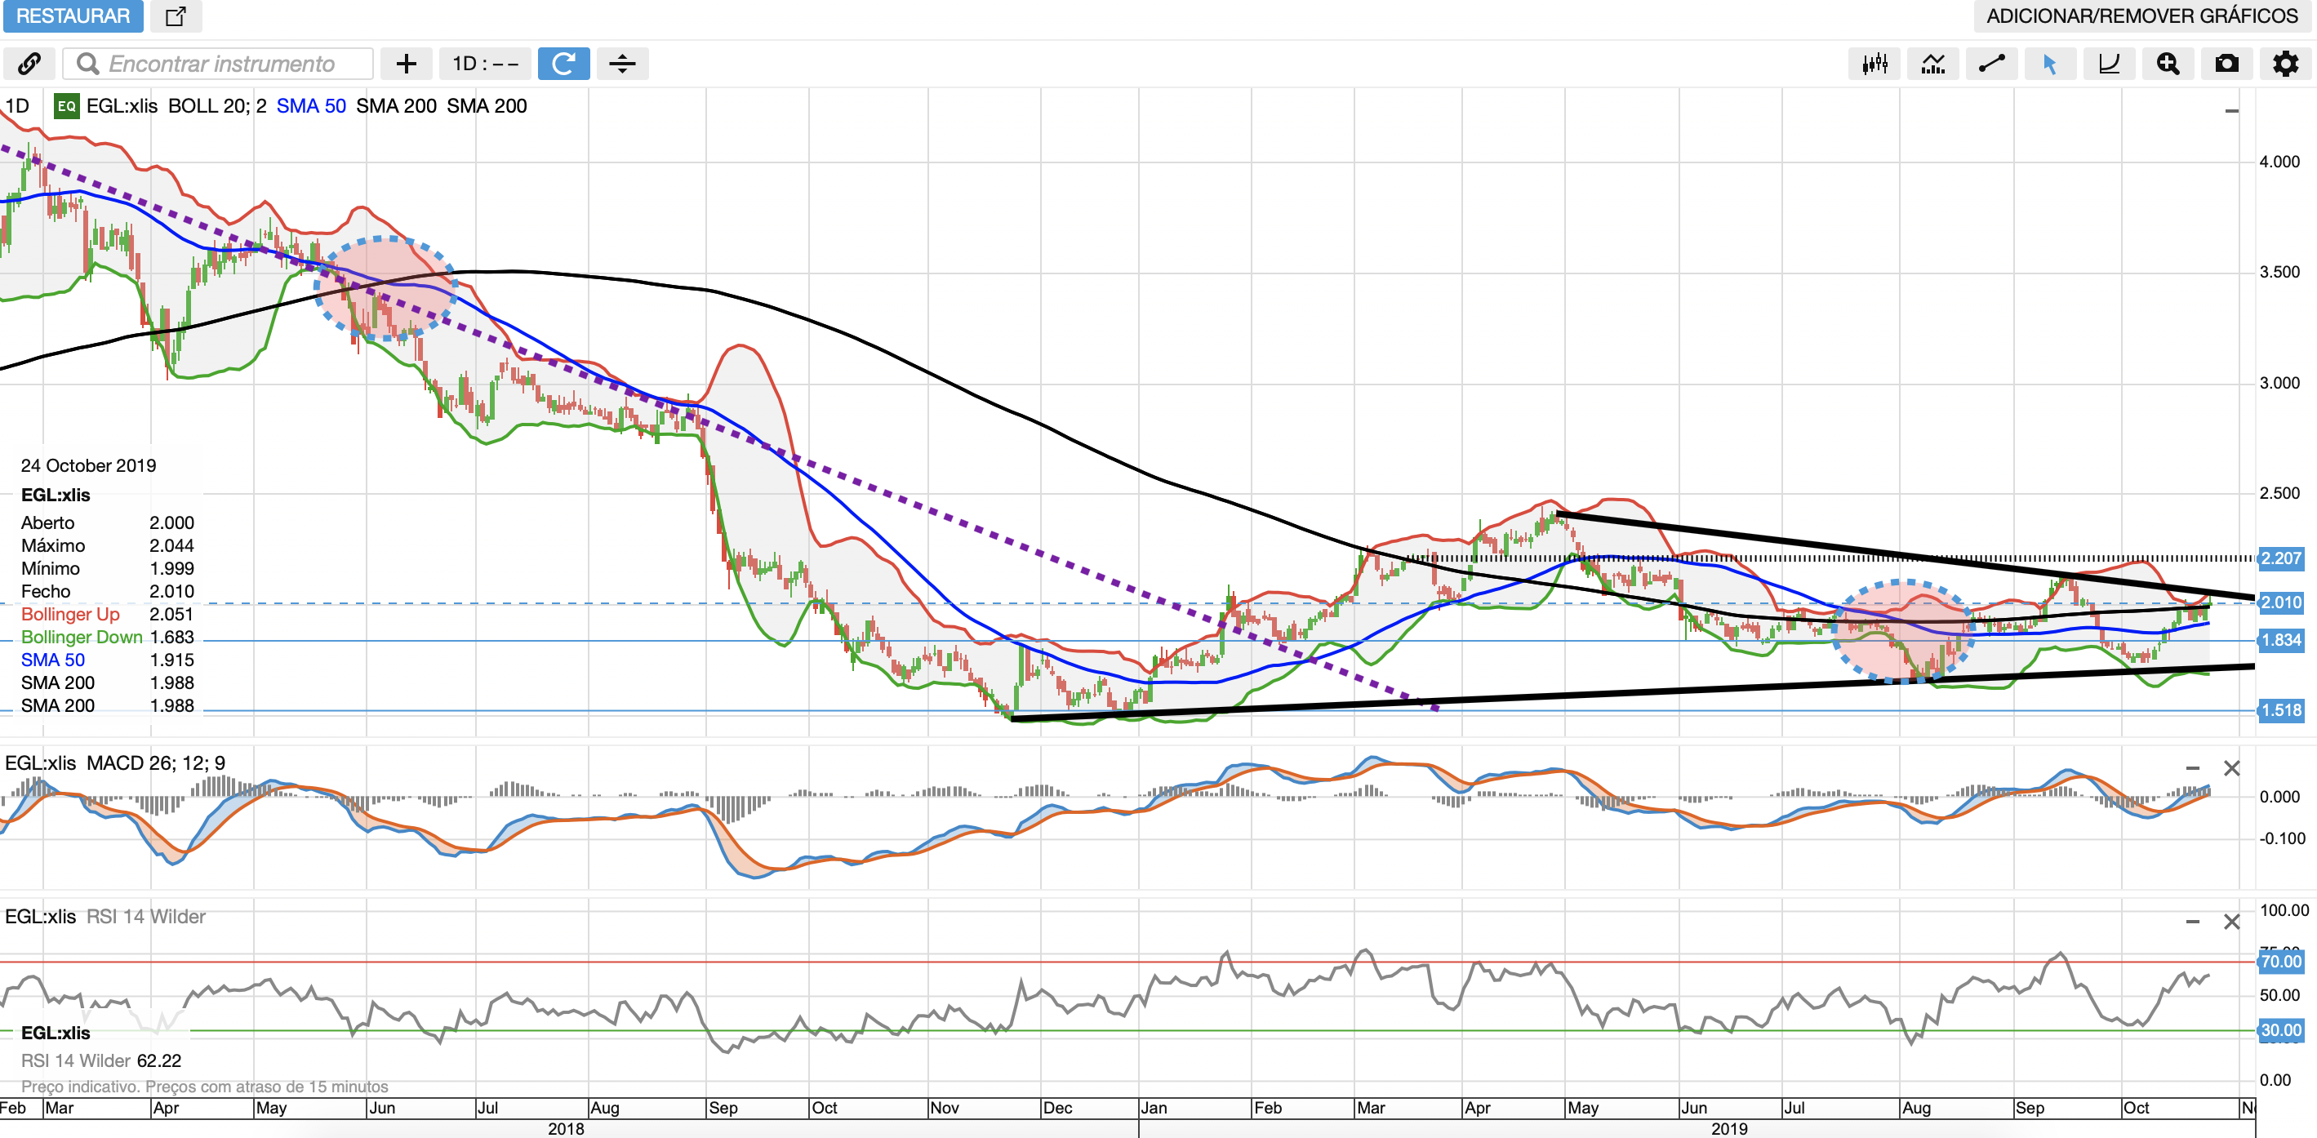Open chart settings gear icon
Viewport: 2317px width, 1138px height.
2284,64
